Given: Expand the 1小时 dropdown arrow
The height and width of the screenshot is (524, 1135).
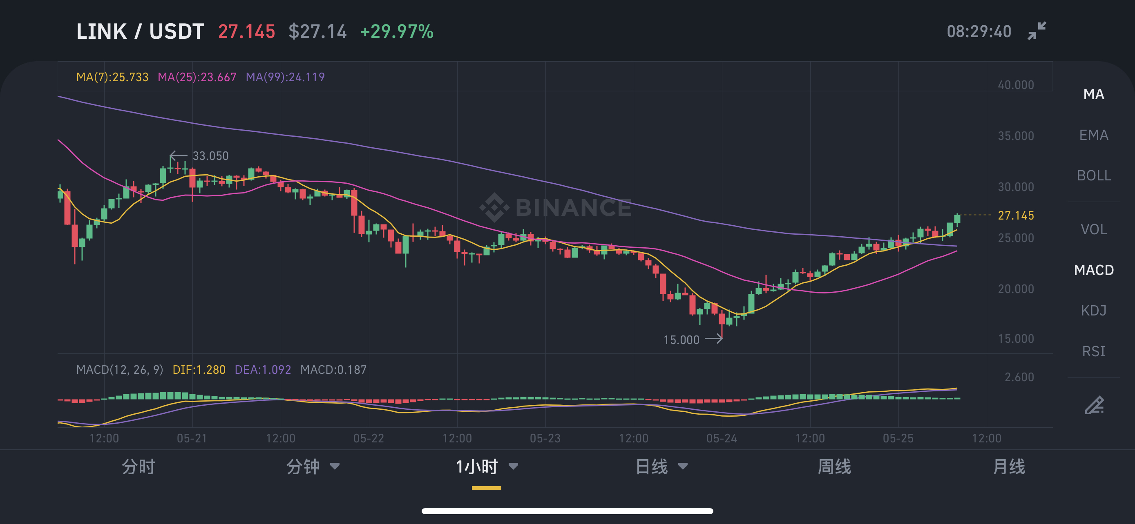Looking at the screenshot, I should tap(513, 466).
